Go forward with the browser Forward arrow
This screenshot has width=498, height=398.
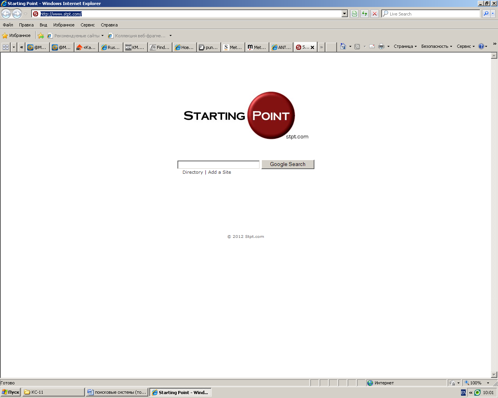pyautogui.click(x=17, y=14)
